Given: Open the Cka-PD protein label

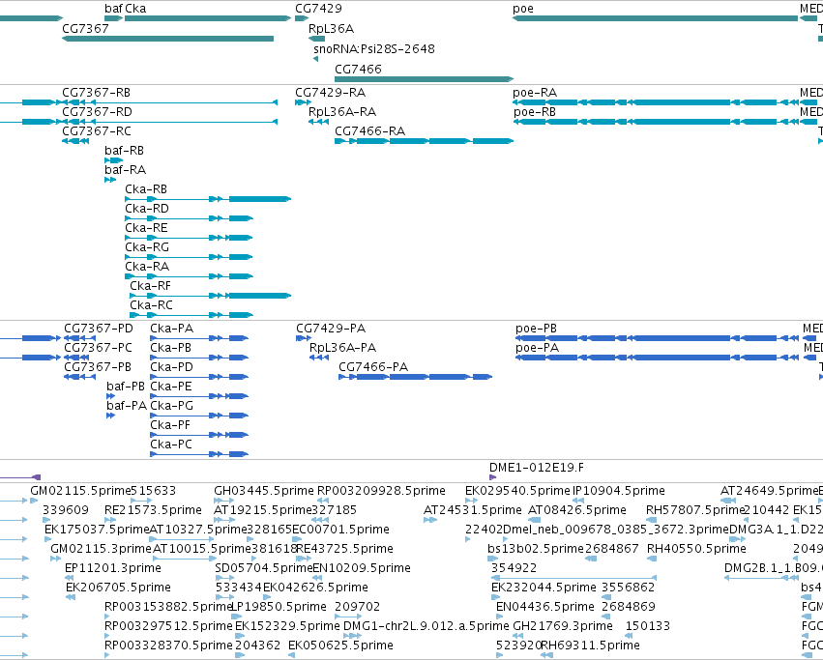Looking at the screenshot, I should pyautogui.click(x=171, y=367).
